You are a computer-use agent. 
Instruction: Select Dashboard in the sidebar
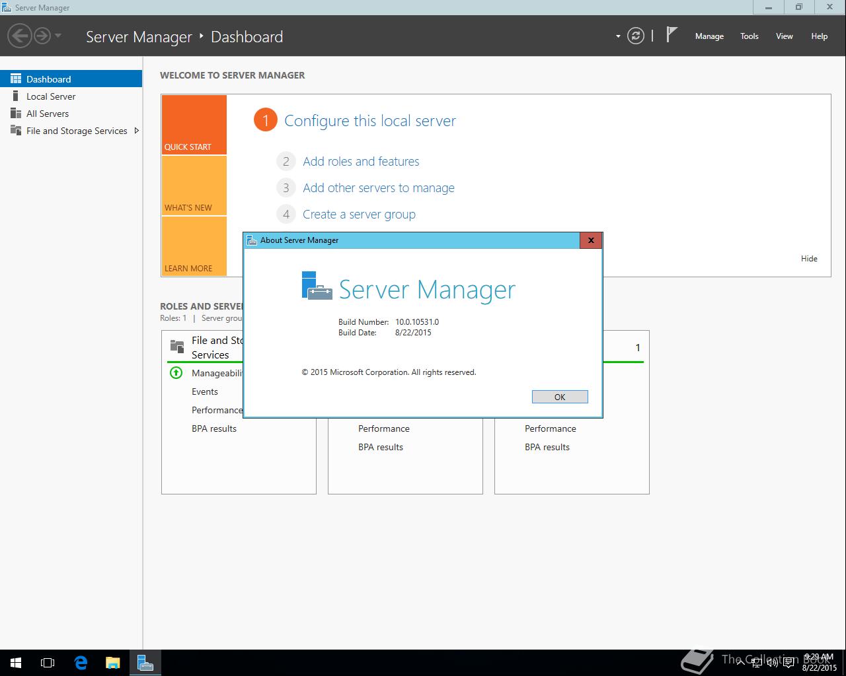click(x=71, y=79)
